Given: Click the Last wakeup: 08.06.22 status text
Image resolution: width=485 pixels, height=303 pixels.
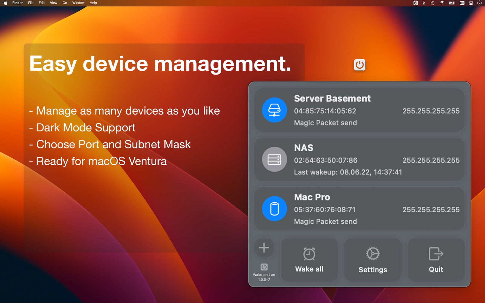Looking at the screenshot, I should [348, 172].
